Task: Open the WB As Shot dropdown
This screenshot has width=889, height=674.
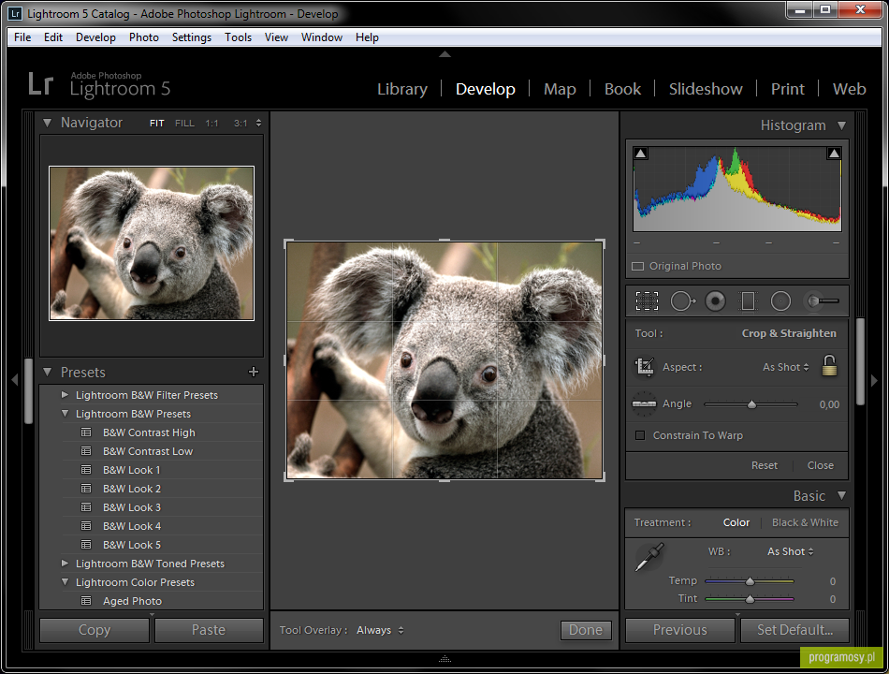Action: tap(791, 551)
